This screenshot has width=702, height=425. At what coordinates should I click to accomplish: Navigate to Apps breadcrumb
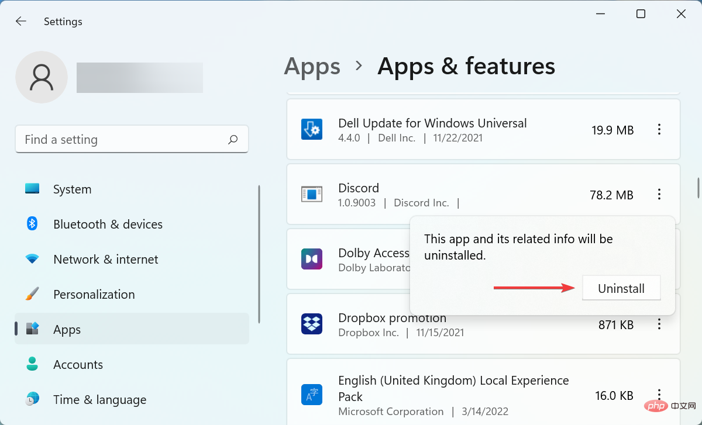pyautogui.click(x=312, y=67)
